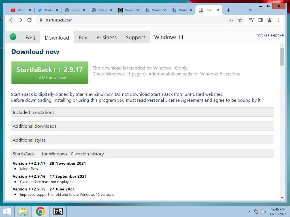Open the Windows 11 page

[x=169, y=37]
